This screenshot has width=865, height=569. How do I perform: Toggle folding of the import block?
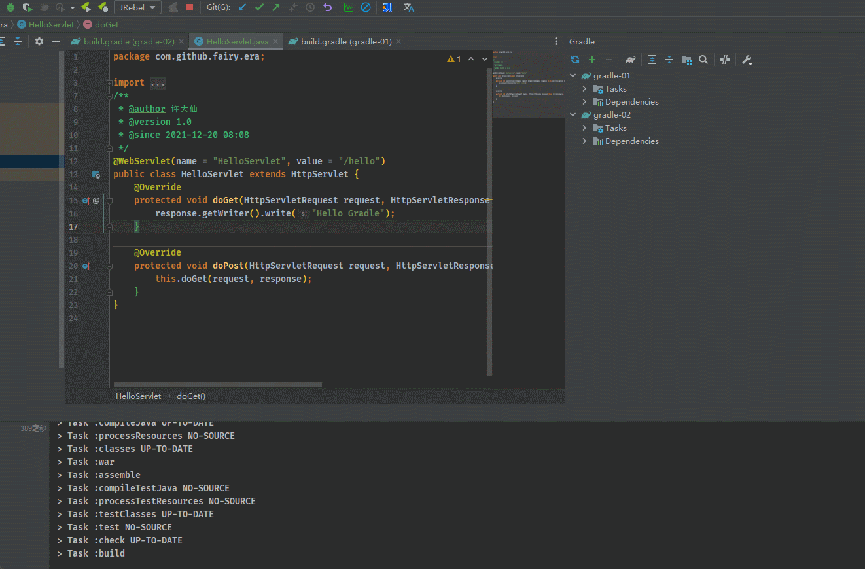109,83
